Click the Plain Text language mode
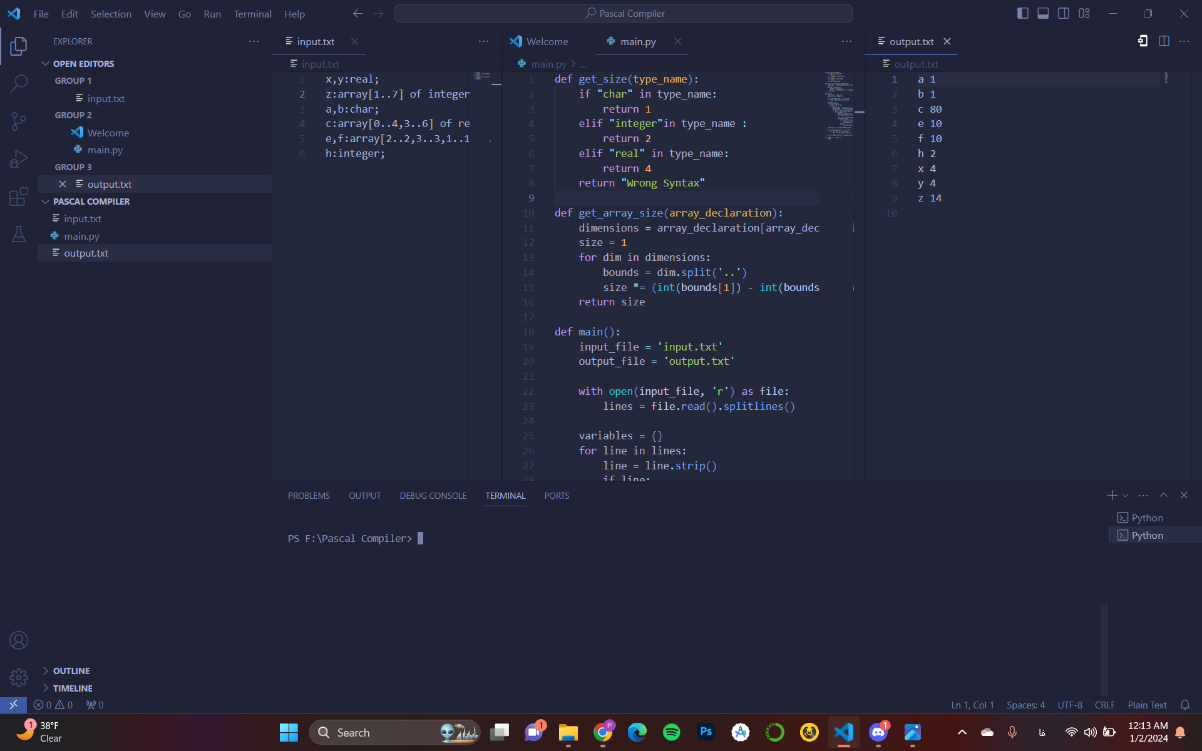This screenshot has width=1202, height=751. click(1147, 705)
